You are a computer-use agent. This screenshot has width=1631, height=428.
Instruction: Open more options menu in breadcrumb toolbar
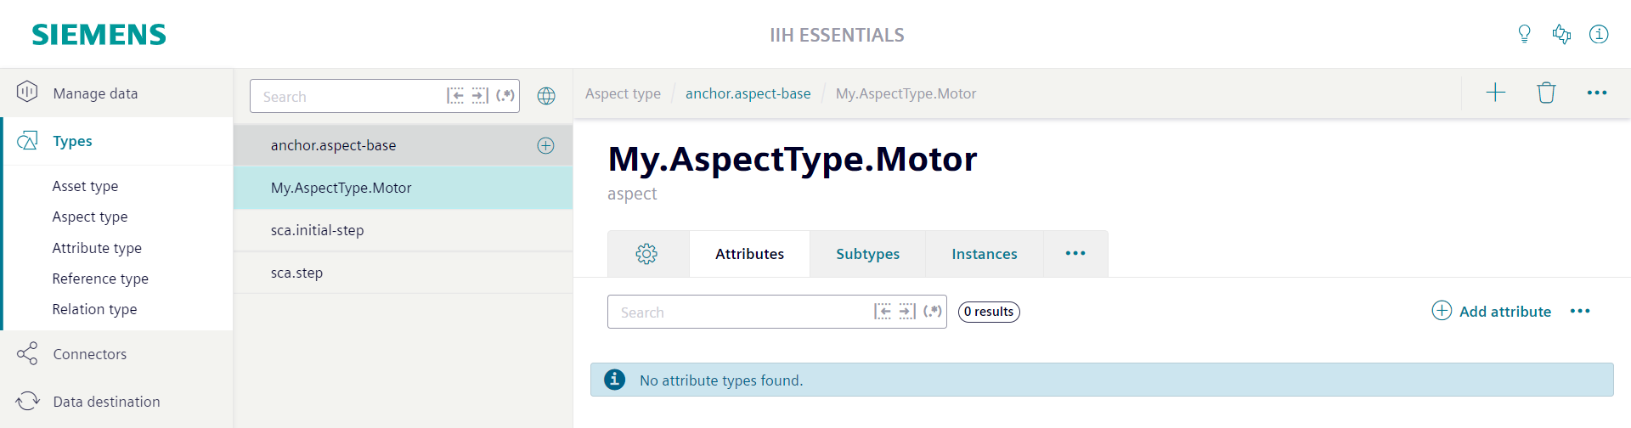(1597, 93)
